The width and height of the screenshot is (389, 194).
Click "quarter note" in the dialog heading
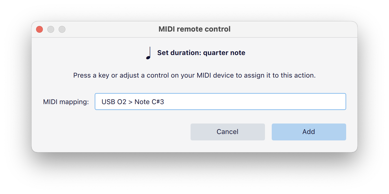coord(224,53)
